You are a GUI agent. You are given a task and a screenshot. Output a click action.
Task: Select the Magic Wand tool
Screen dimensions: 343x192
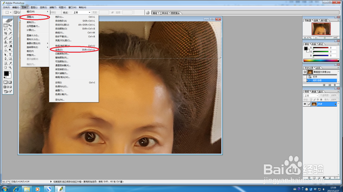coord(10,29)
